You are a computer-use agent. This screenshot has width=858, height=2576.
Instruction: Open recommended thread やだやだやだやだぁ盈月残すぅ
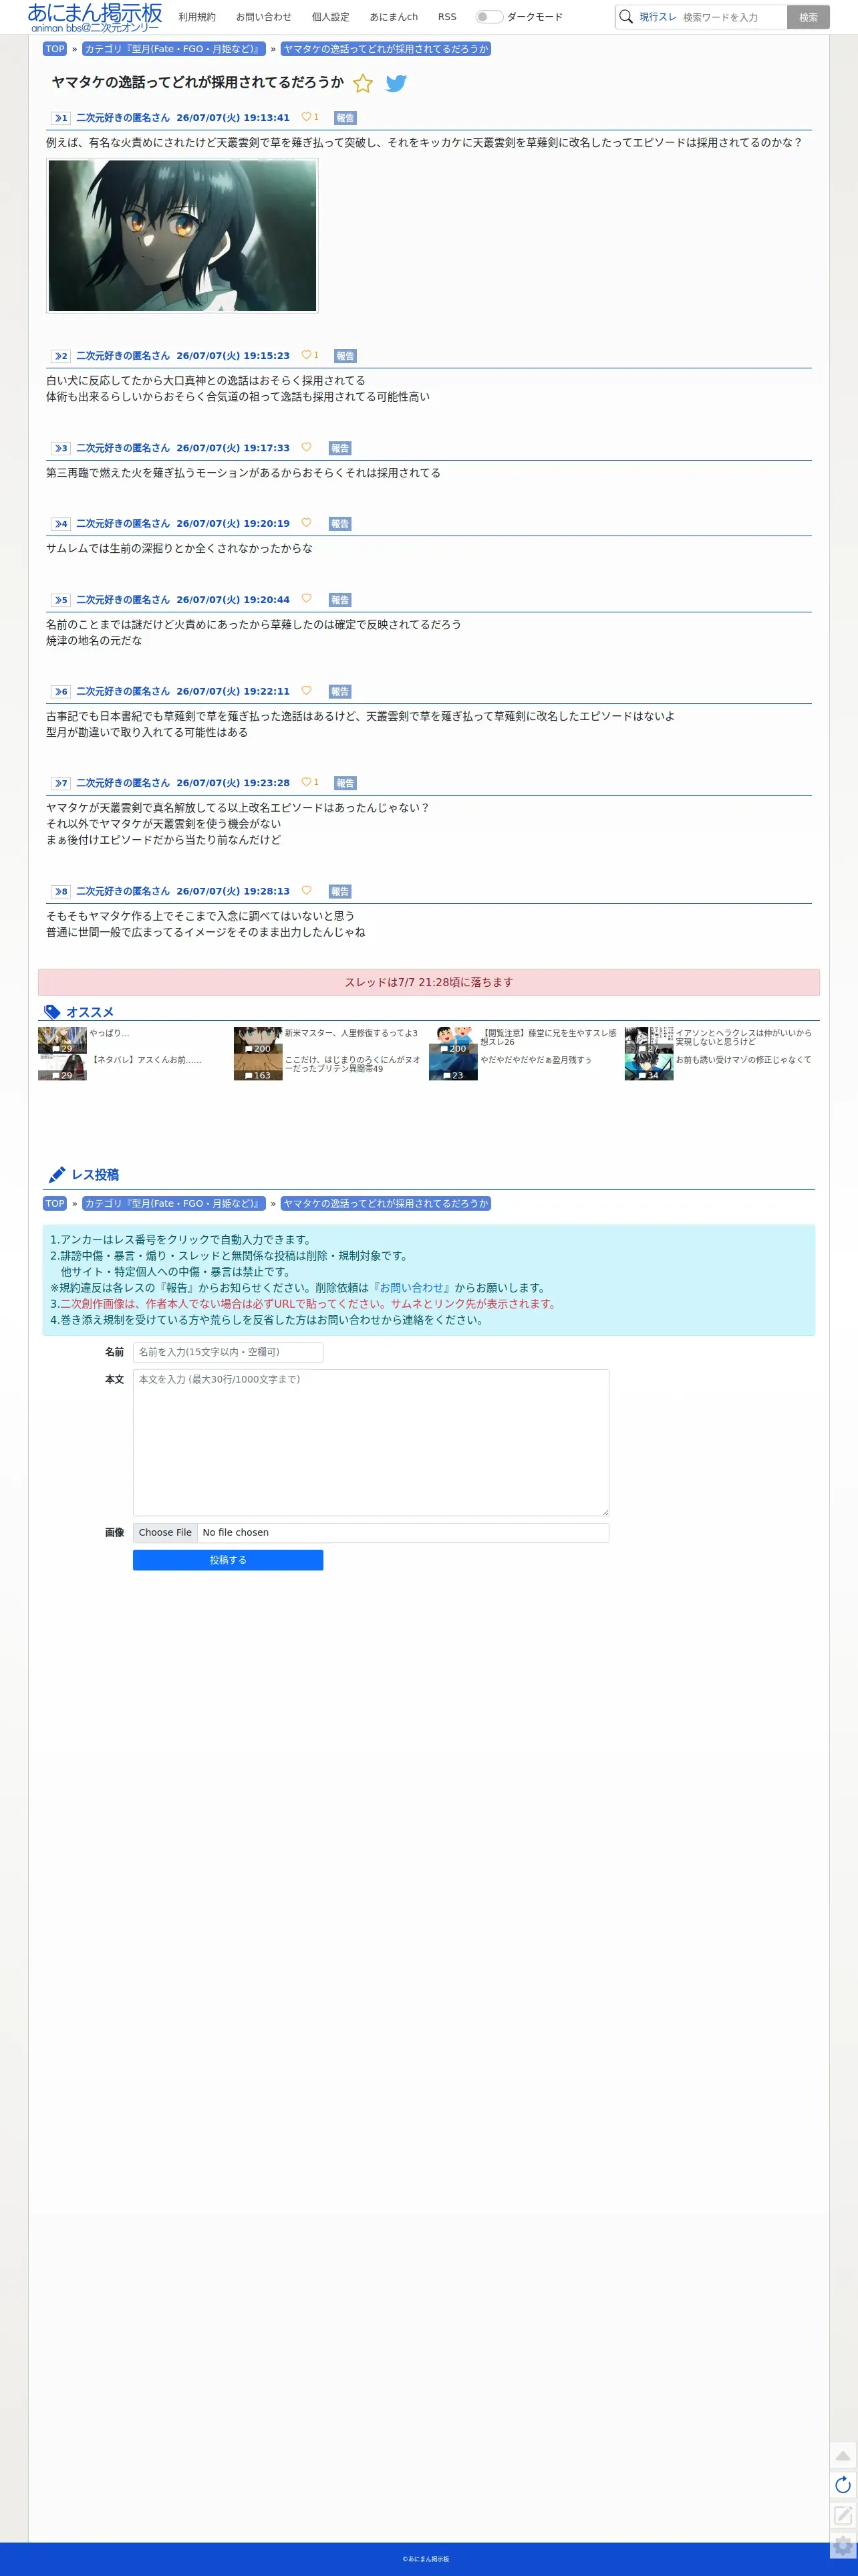click(x=536, y=1060)
